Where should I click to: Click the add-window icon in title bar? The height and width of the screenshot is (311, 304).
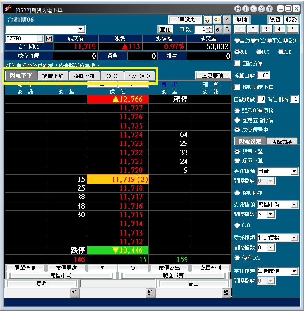coord(254,9)
